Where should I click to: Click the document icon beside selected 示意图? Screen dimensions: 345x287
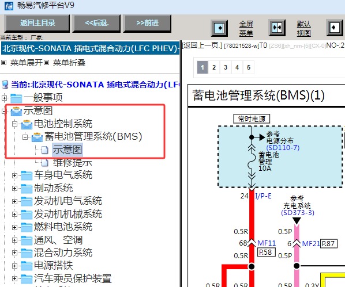[x=44, y=150]
